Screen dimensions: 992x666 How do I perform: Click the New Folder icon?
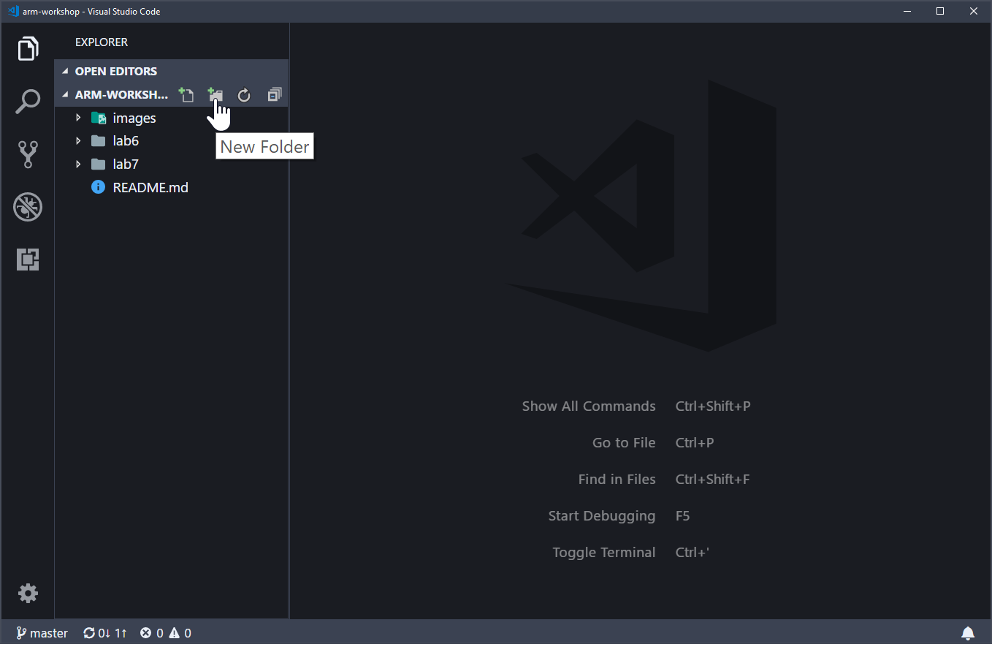pyautogui.click(x=215, y=94)
